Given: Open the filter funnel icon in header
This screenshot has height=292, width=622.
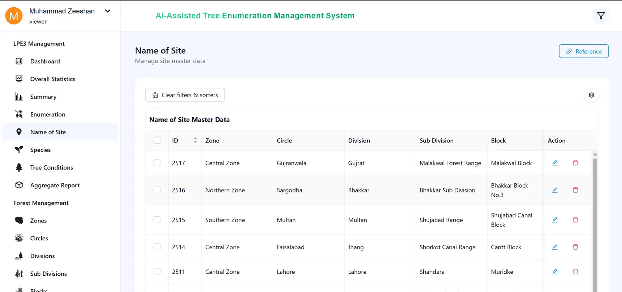Looking at the screenshot, I should 601,16.
